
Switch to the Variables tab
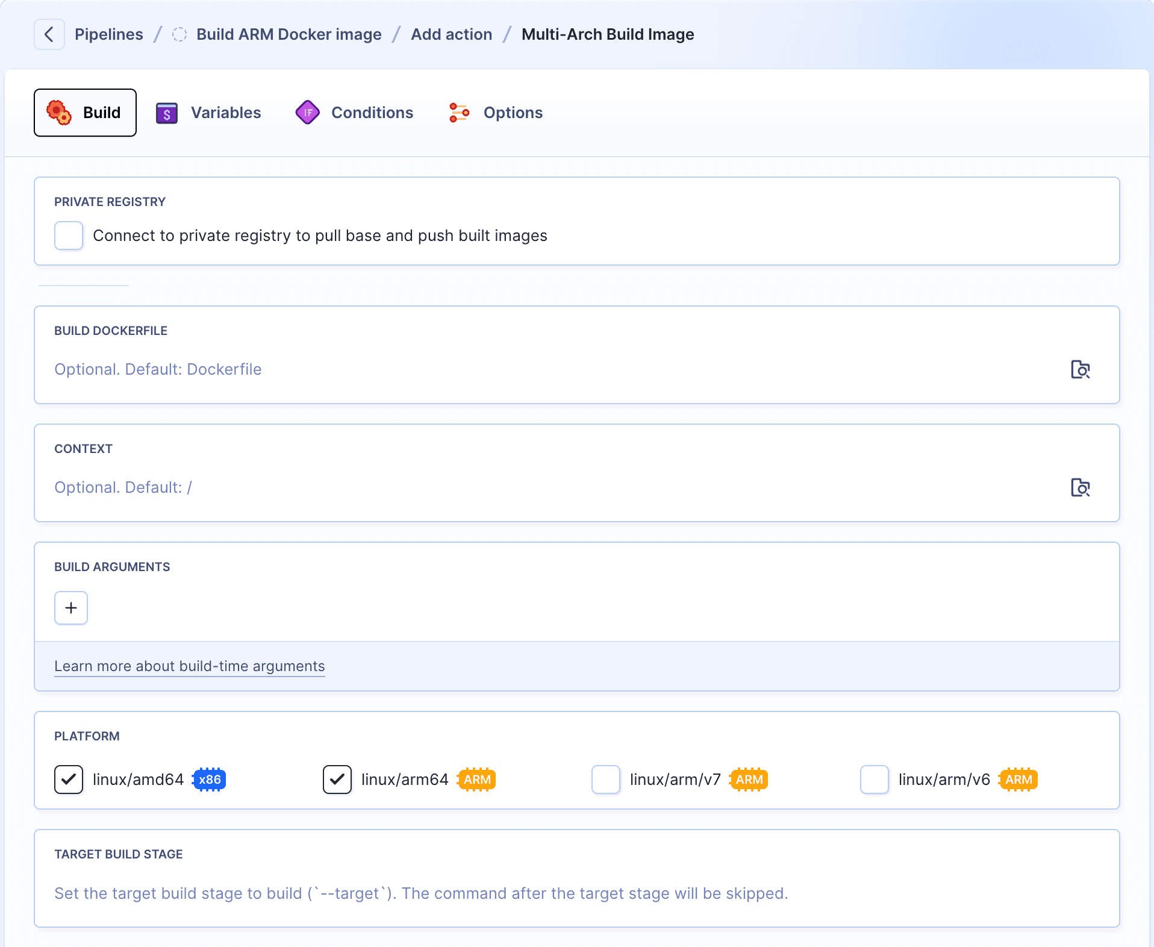point(226,112)
